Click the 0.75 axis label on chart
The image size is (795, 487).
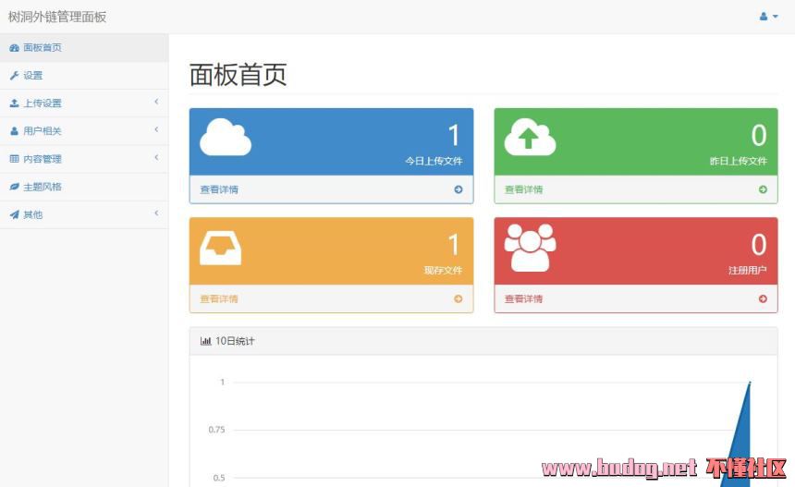[216, 430]
